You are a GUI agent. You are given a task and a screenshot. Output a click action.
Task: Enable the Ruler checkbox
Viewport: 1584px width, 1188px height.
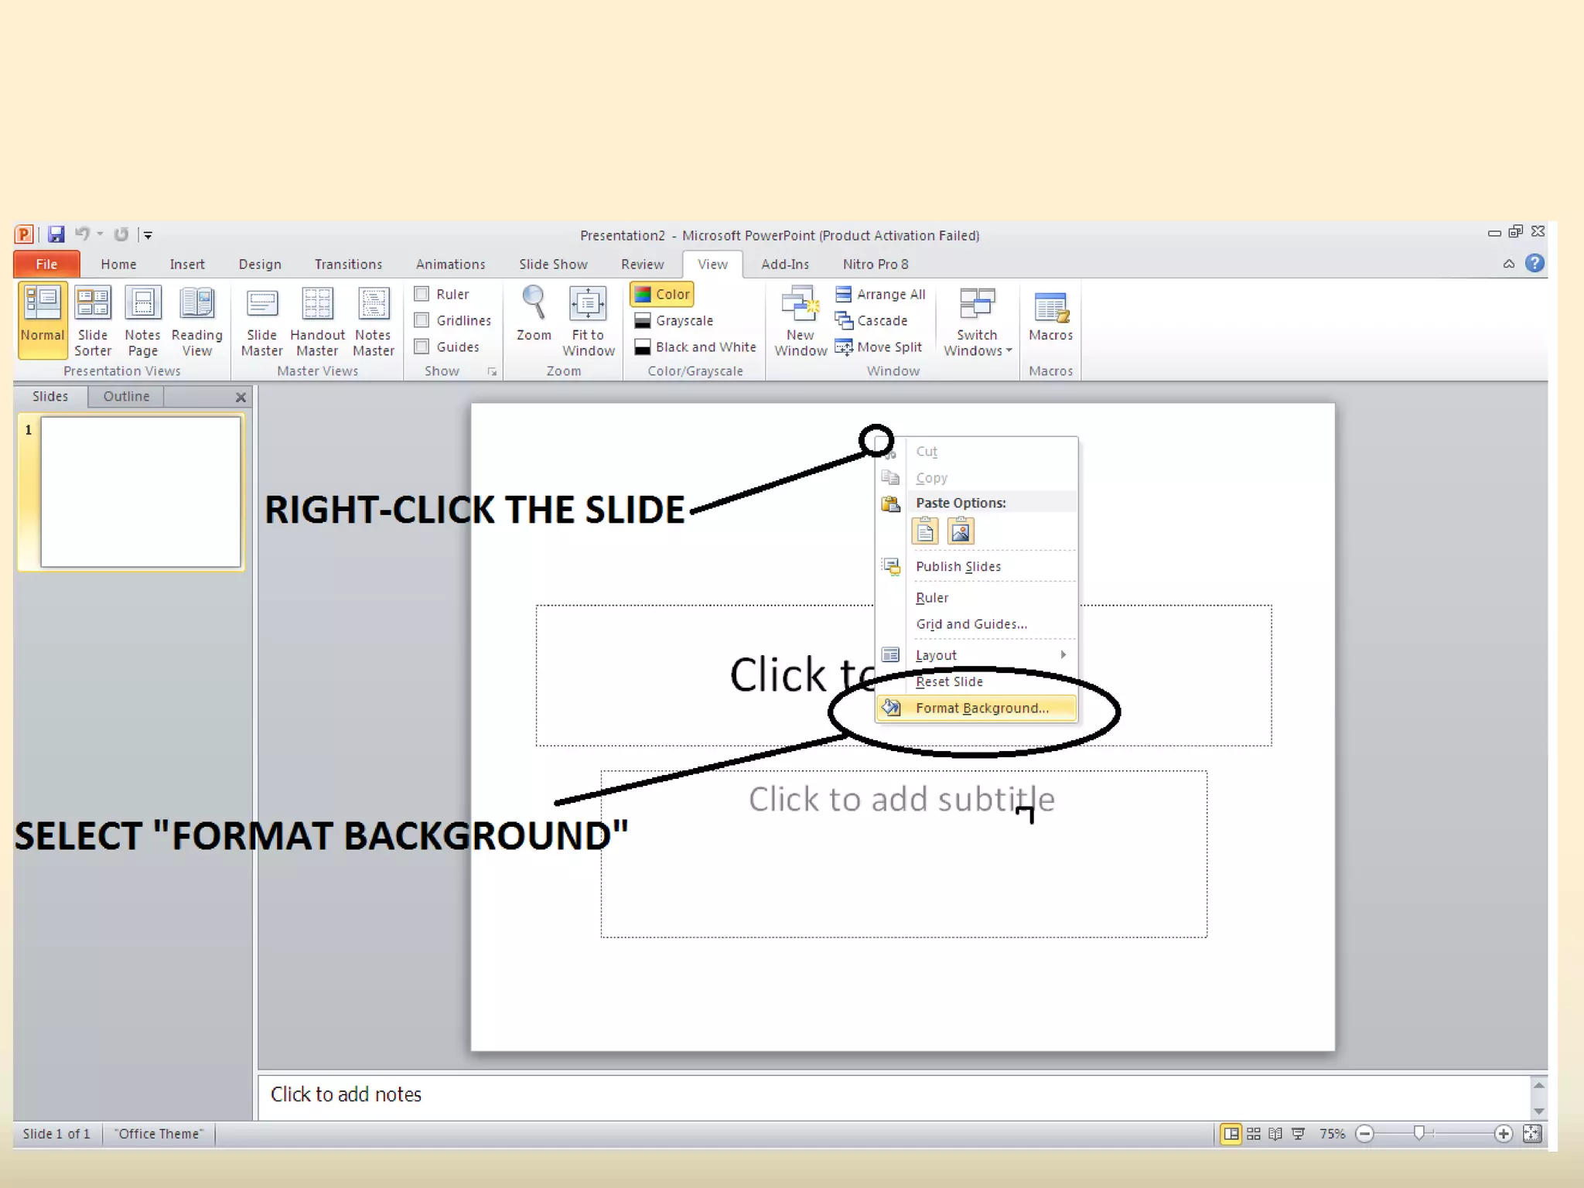(x=422, y=294)
